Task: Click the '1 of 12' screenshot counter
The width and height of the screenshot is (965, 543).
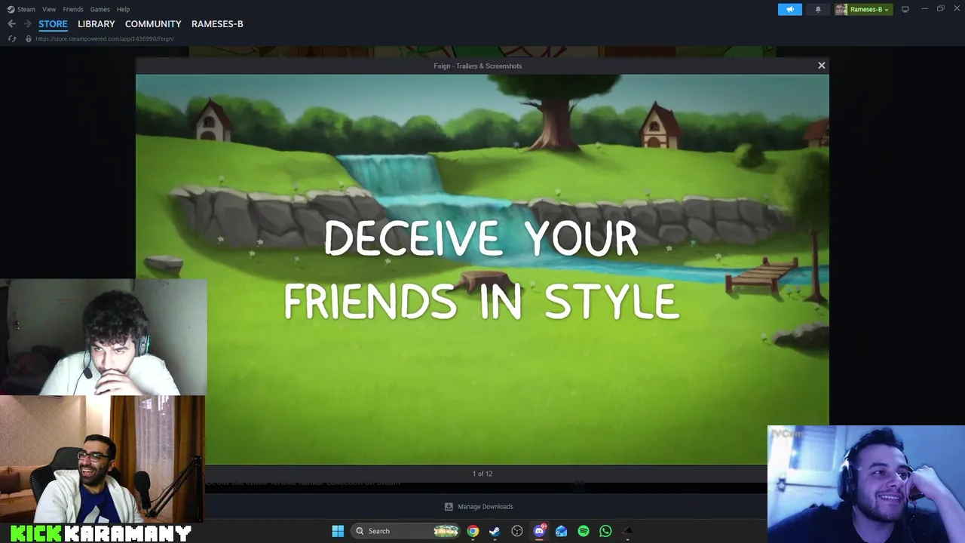Action: coord(482,474)
